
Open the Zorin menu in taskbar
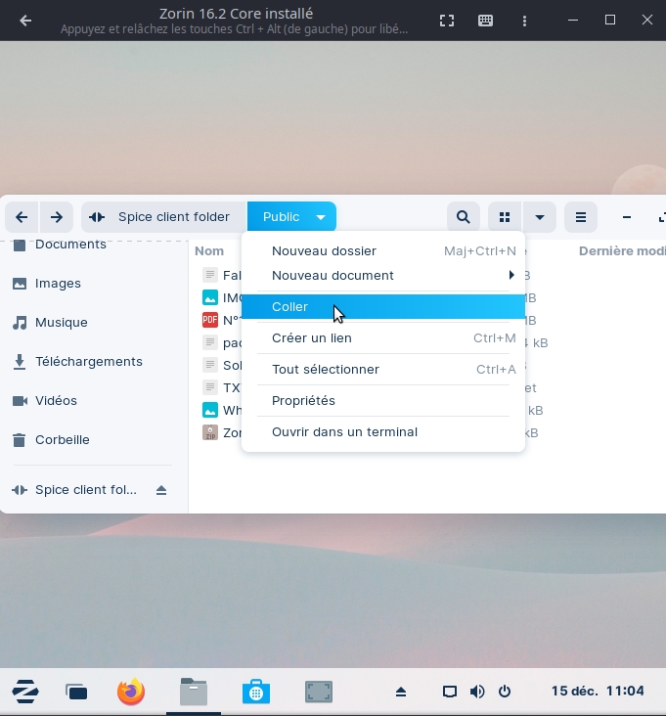coord(24,692)
